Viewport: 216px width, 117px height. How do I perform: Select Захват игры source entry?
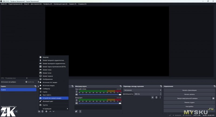point(54,70)
